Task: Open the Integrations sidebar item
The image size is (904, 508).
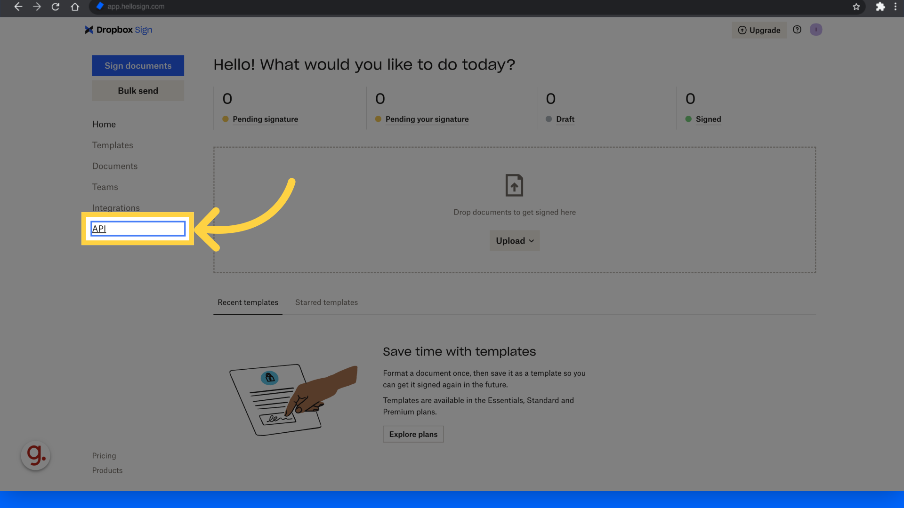Action: (x=116, y=207)
